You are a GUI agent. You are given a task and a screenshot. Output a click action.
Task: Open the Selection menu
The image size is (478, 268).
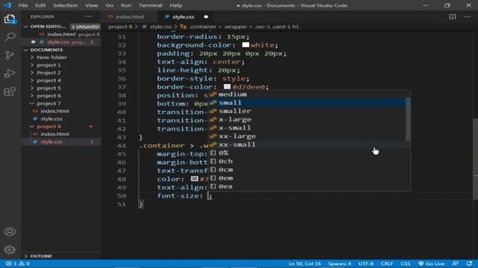click(x=65, y=5)
